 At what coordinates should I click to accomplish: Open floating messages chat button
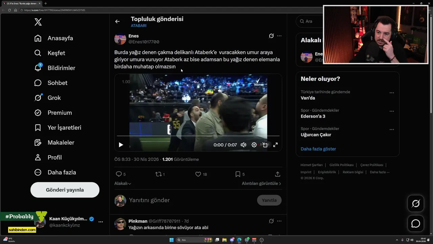click(416, 224)
